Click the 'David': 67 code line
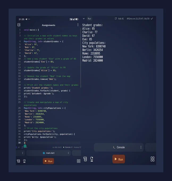This screenshot has height=181, width=172. coord(31,53)
